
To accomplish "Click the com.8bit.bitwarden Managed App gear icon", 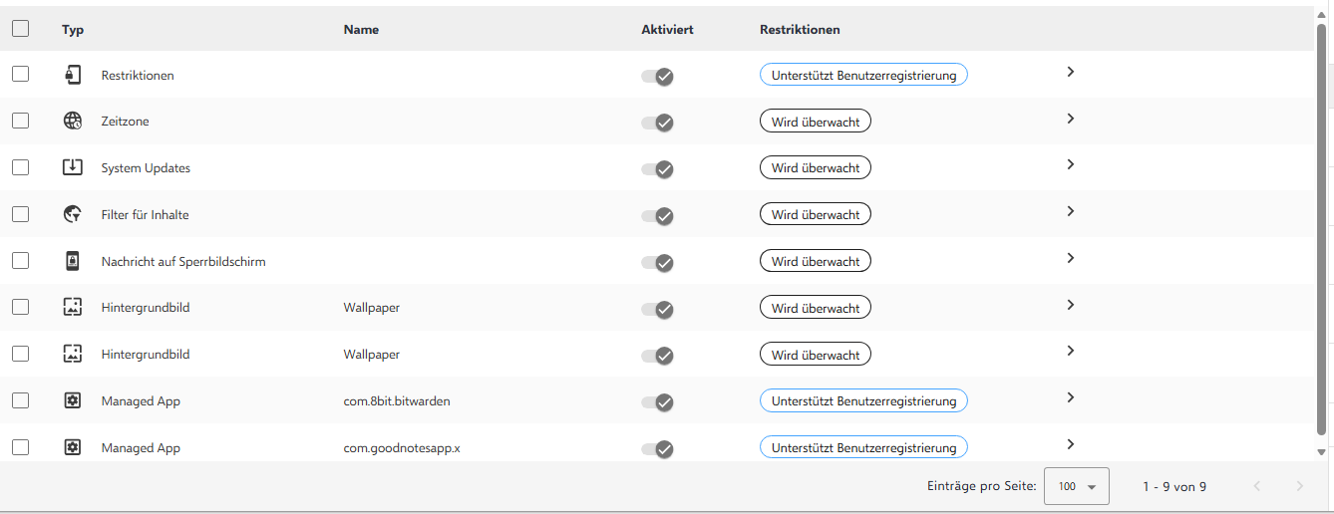I will pos(72,400).
